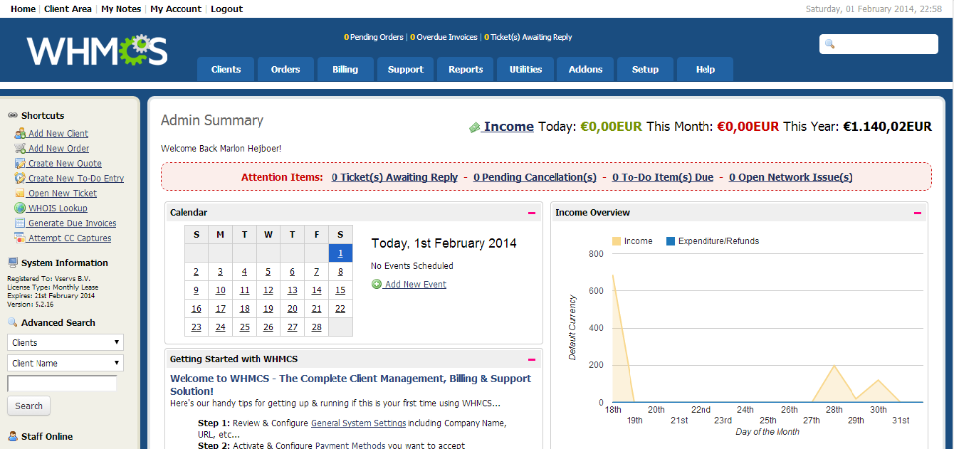Viewport: 954px width, 449px height.
Task: Go to the Home link
Action: (23, 9)
